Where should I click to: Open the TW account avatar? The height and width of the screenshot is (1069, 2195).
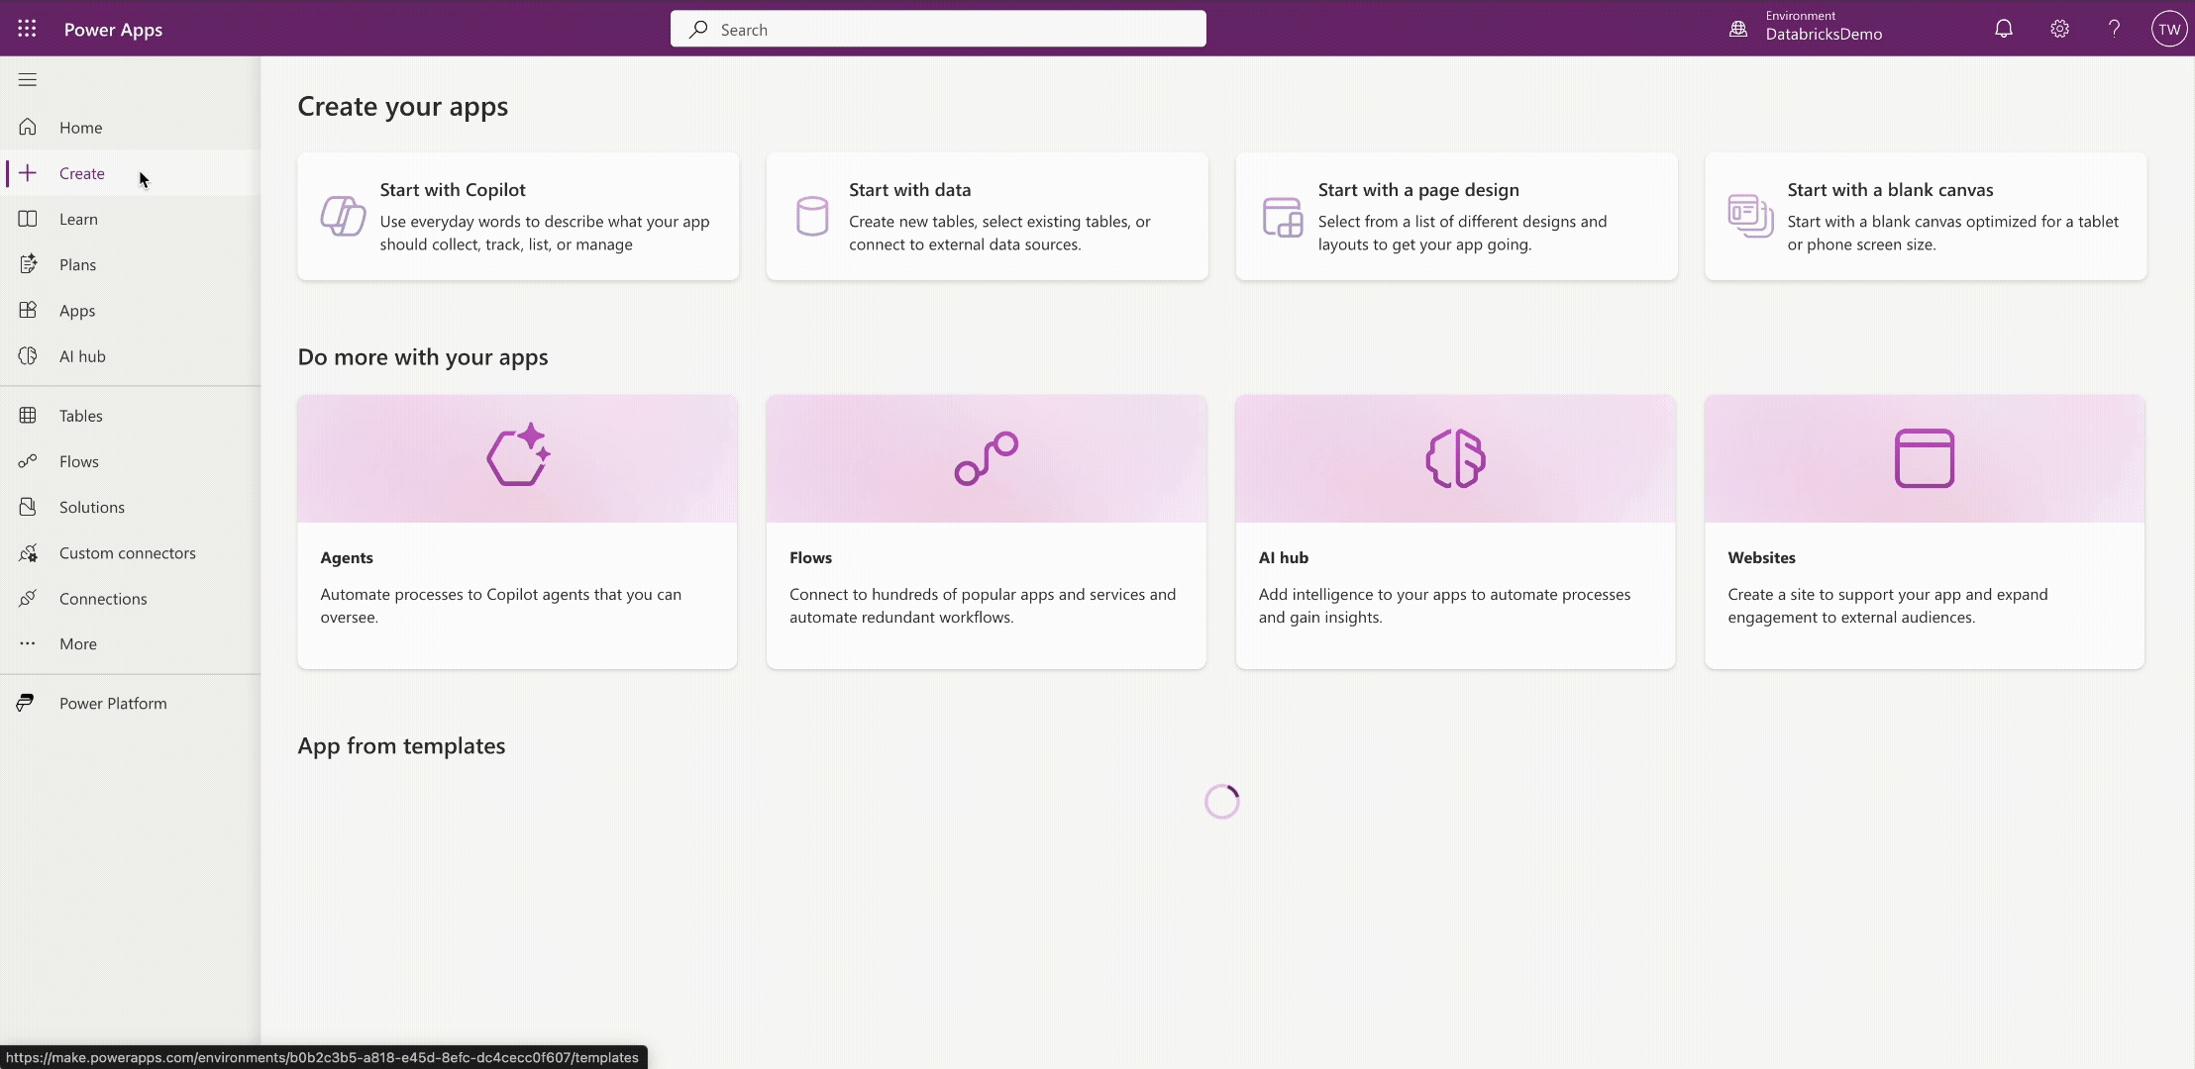(x=2168, y=29)
